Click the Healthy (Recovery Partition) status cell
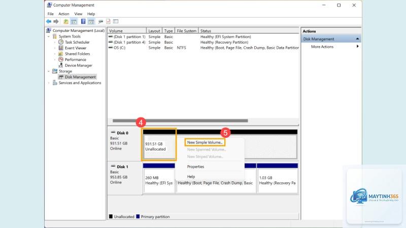 [x=224, y=42]
